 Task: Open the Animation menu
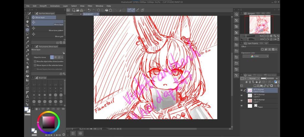click(x=55, y=6)
